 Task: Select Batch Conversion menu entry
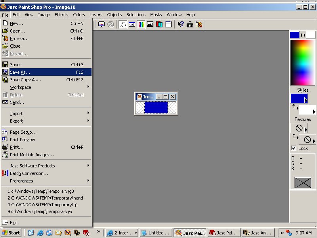(29, 173)
